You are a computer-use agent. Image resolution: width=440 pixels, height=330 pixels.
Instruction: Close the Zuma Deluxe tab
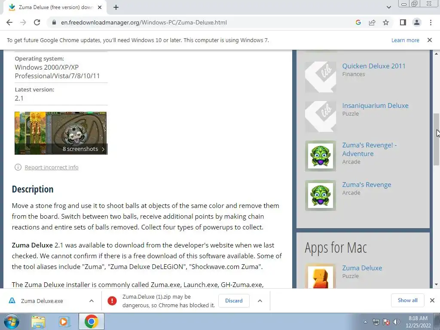point(100,7)
